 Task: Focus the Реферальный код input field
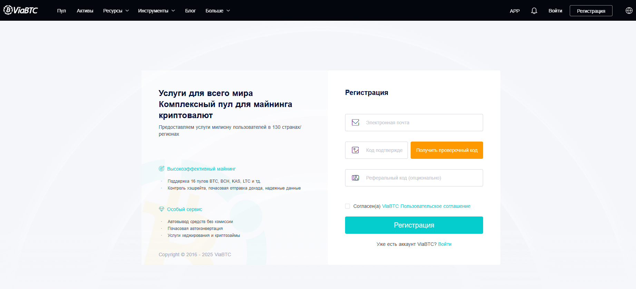pyautogui.click(x=414, y=178)
